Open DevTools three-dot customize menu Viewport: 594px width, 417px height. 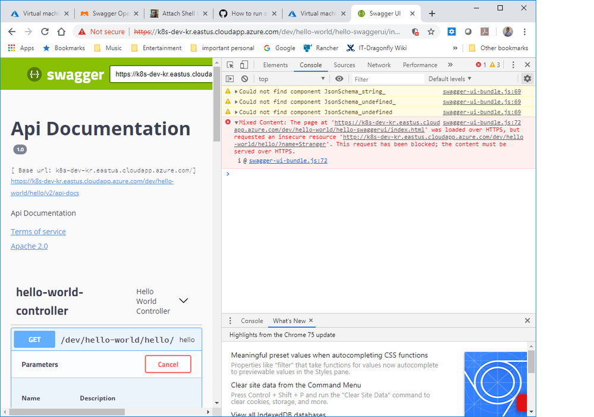tap(513, 65)
